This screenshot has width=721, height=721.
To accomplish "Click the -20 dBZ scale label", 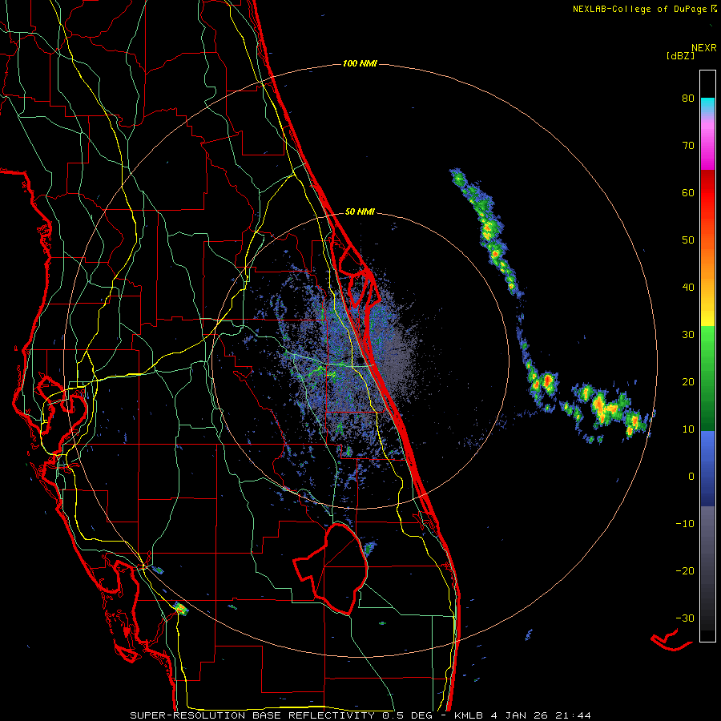I will click(685, 570).
